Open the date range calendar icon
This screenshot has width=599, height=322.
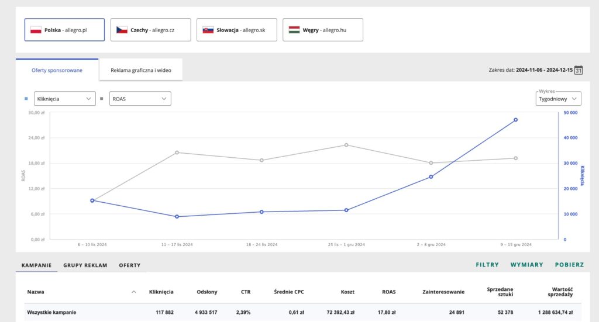(579, 70)
